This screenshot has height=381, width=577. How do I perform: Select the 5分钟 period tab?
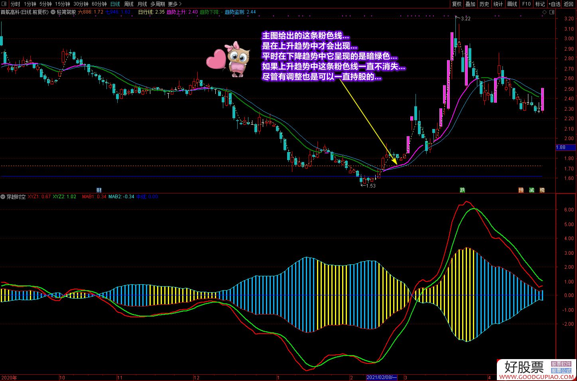pos(45,4)
